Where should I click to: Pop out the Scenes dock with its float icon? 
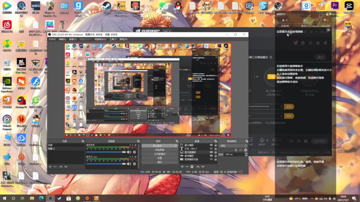[x=83, y=141]
